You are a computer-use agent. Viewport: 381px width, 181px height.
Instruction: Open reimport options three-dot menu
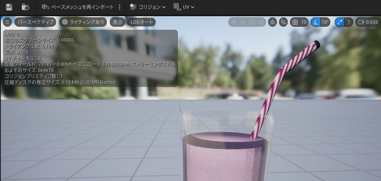pyautogui.click(x=120, y=7)
